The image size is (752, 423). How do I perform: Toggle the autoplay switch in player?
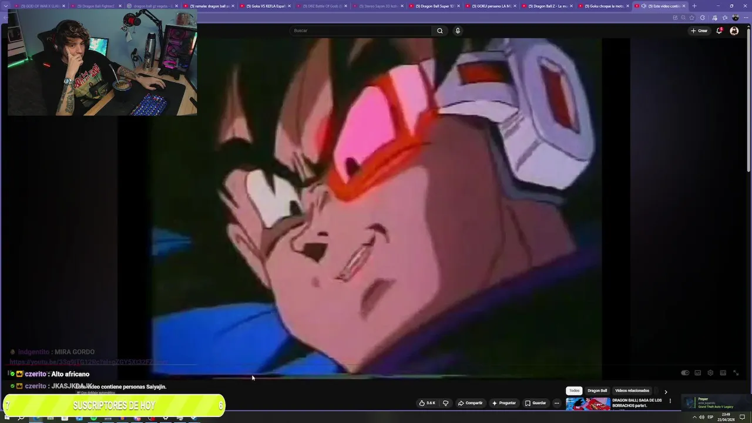(x=685, y=373)
